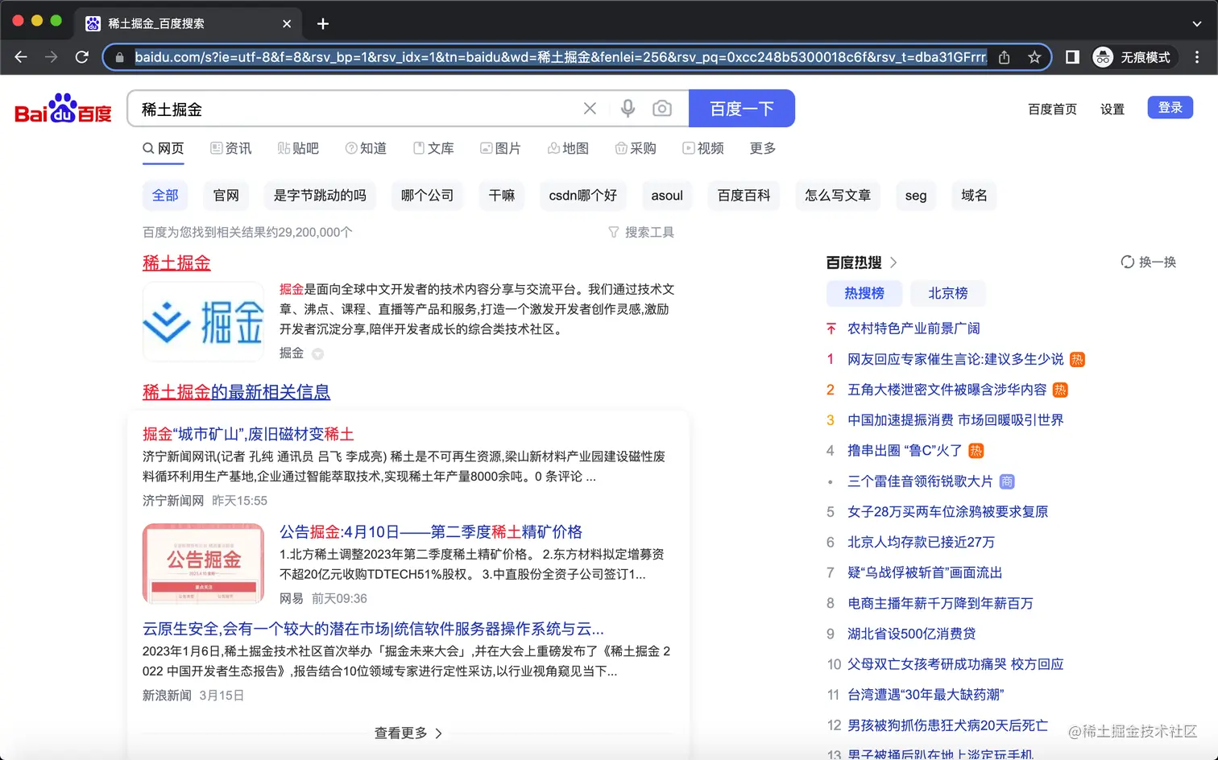Switch to the 知道 tab

(x=366, y=148)
